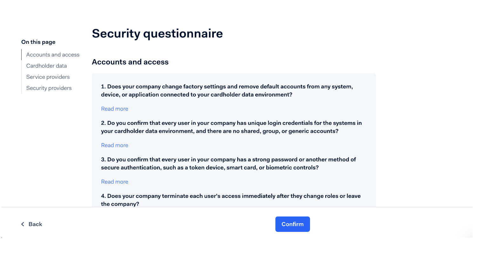Viewport: 493px width, 263px height.
Task: Click the On this page label
Action: tap(38, 42)
